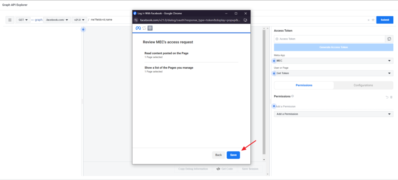Clear the query with the X icon
The width and height of the screenshot is (398, 180).
pos(368,20)
